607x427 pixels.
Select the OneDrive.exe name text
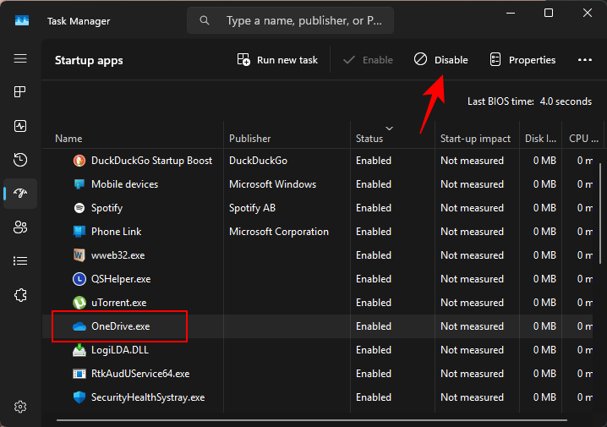[120, 326]
